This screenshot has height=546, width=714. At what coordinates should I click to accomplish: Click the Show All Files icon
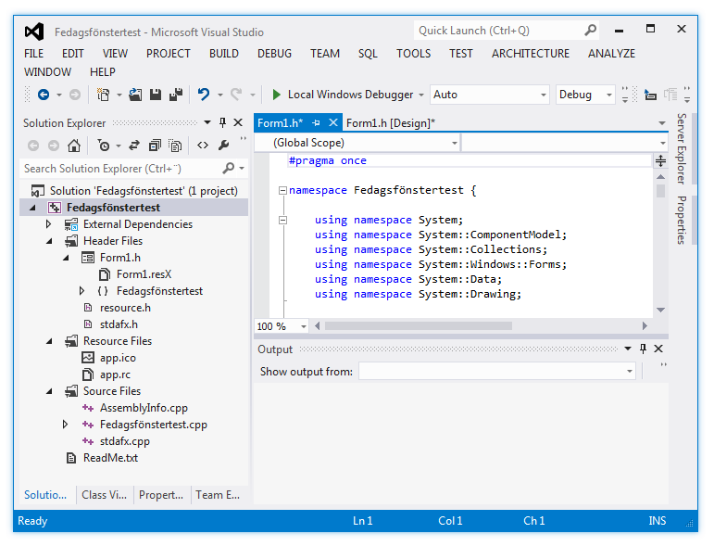click(175, 146)
